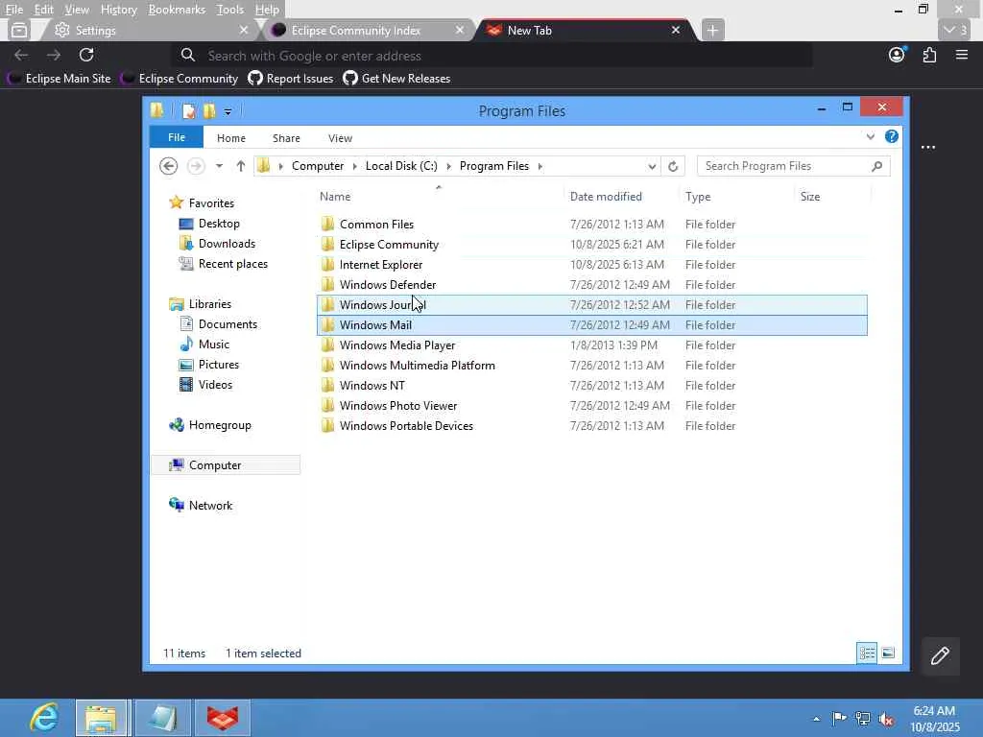
Task: Sort by Date modified column header
Action: pos(606,196)
